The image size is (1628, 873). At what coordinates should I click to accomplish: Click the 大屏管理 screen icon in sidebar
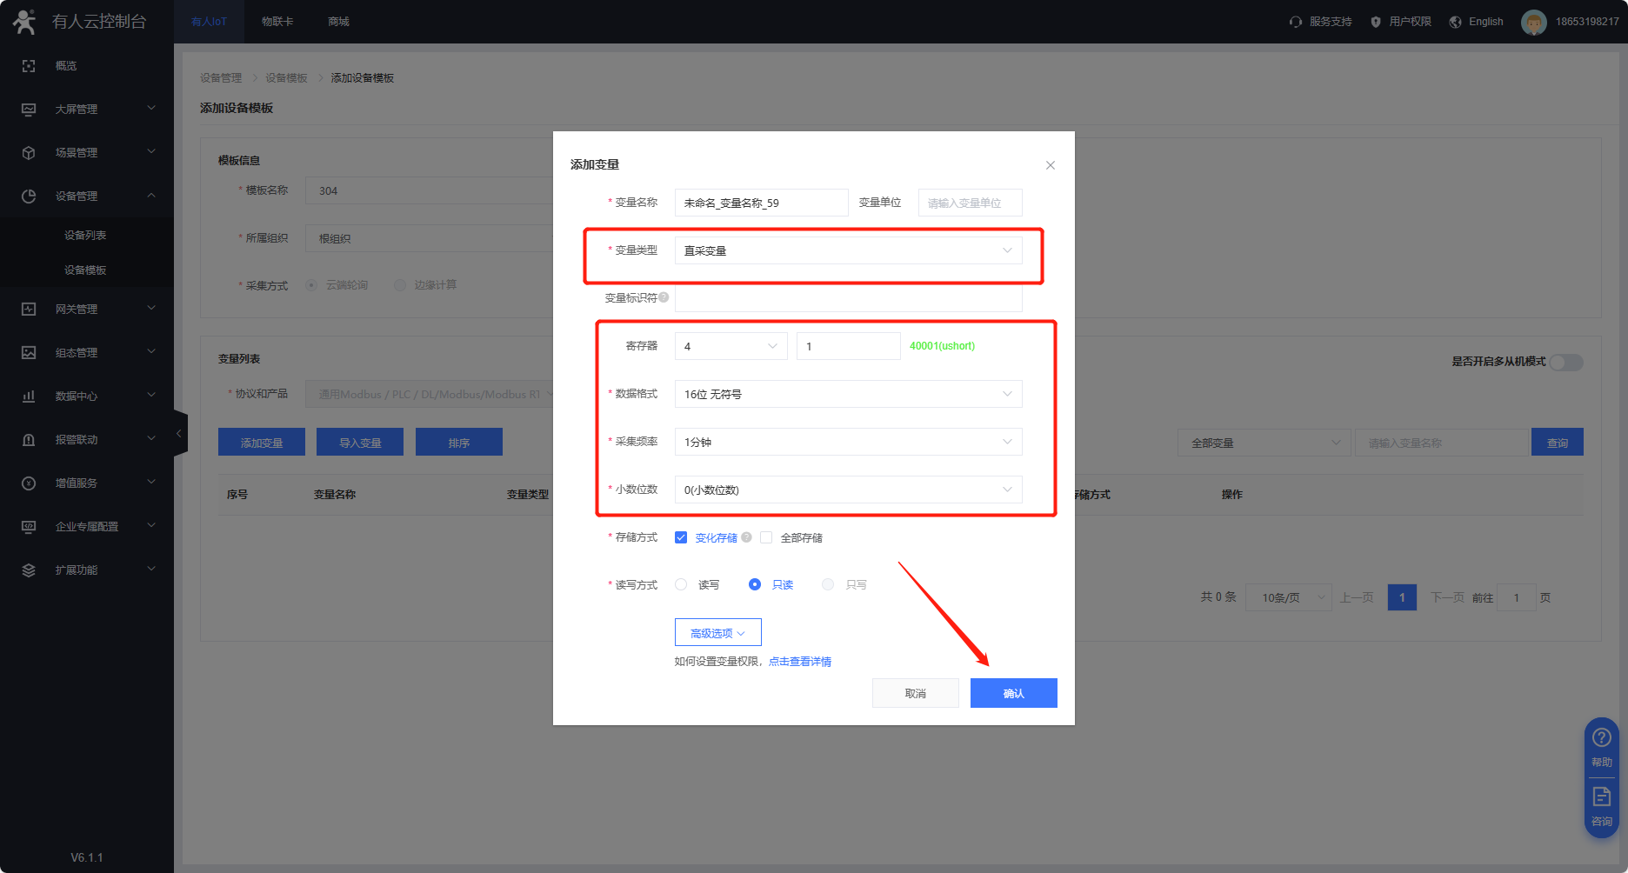coord(29,110)
